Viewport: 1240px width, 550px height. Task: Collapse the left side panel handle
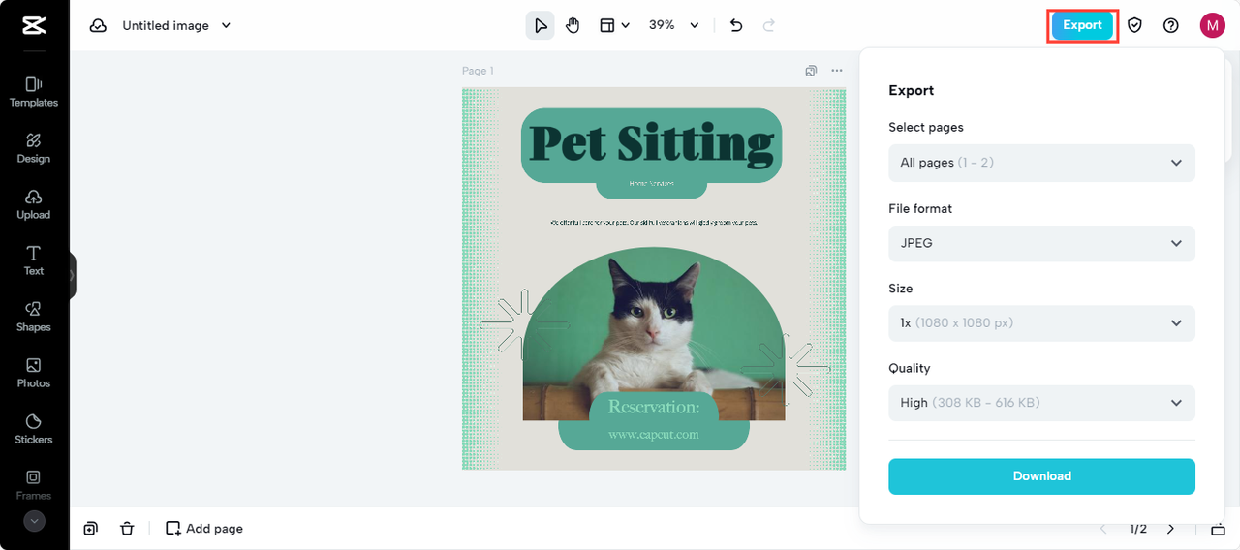[x=72, y=276]
